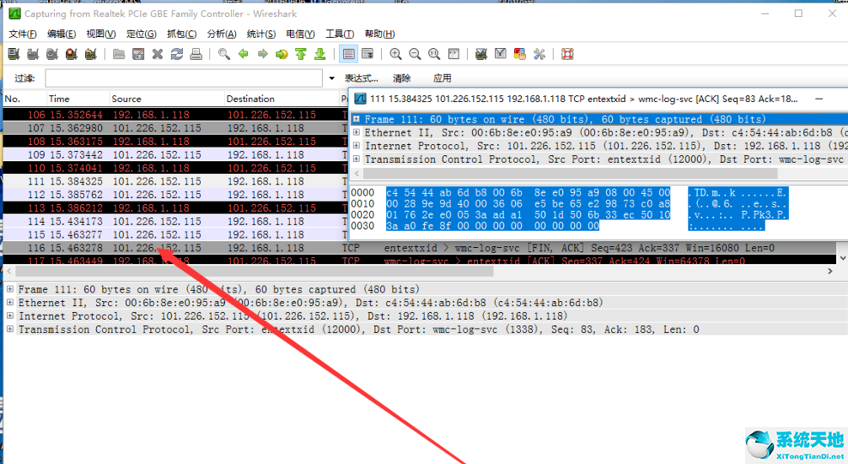Expand Frame 111 in popup window
Viewport: 848px width, 464px height.
click(356, 119)
